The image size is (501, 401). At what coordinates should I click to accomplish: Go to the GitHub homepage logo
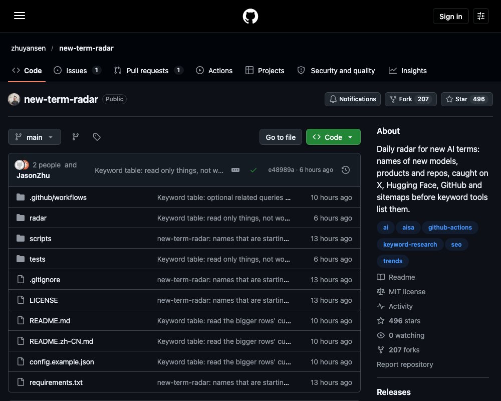(250, 16)
